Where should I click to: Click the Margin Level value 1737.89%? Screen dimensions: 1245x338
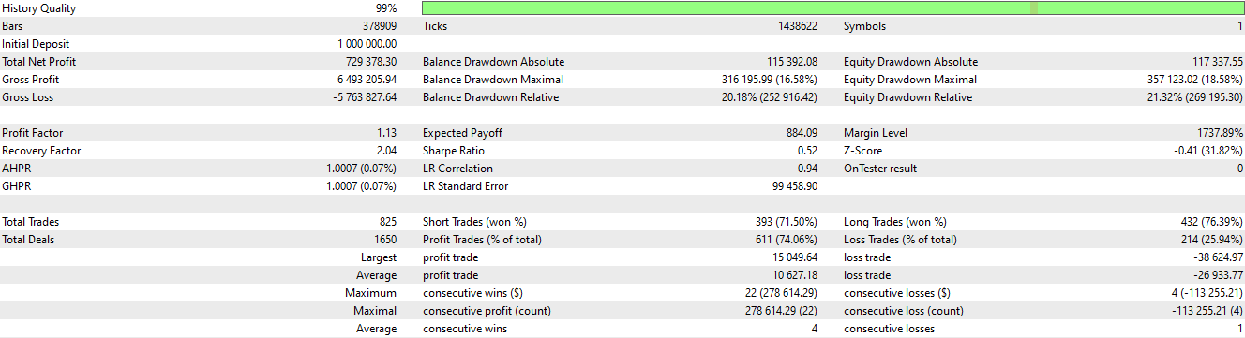pyautogui.click(x=1221, y=133)
